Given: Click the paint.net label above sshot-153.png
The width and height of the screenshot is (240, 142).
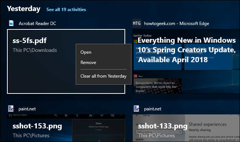Looking at the screenshot, I should [27, 109].
